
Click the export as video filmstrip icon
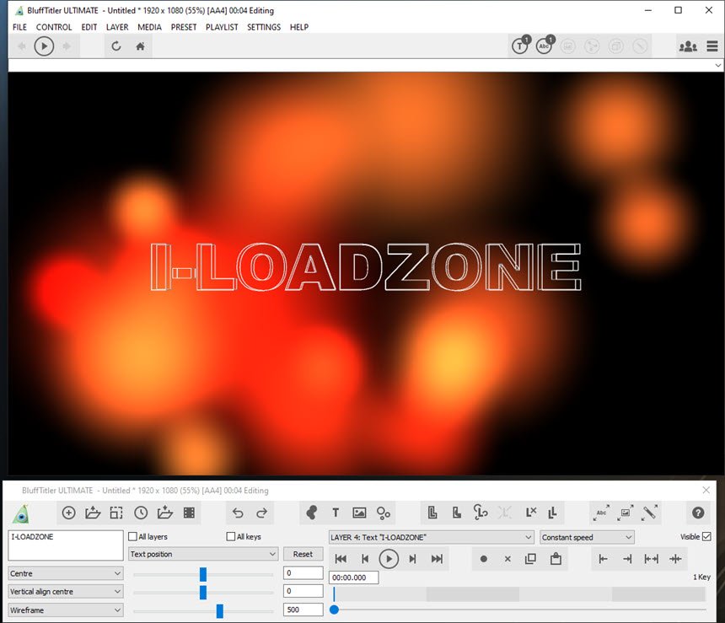[x=189, y=513]
